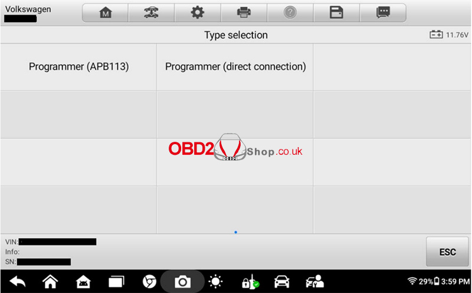Image resolution: width=472 pixels, height=293 pixels.
Task: Open the vehicle diagnostics car icon
Action: coord(282,282)
